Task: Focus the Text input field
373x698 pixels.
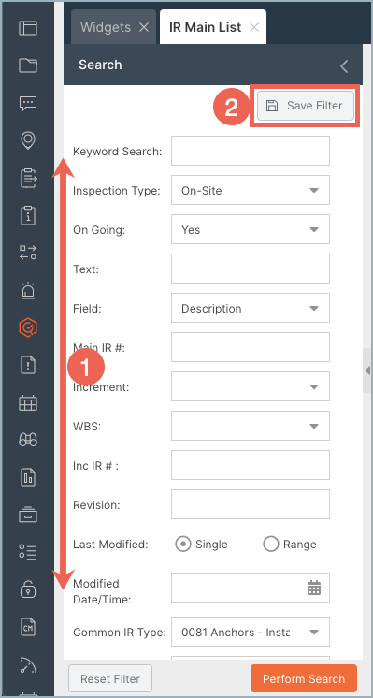Action: pos(251,269)
